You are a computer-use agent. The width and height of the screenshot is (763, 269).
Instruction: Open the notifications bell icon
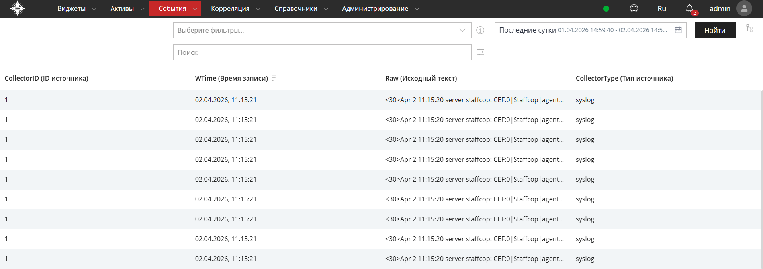coord(689,8)
